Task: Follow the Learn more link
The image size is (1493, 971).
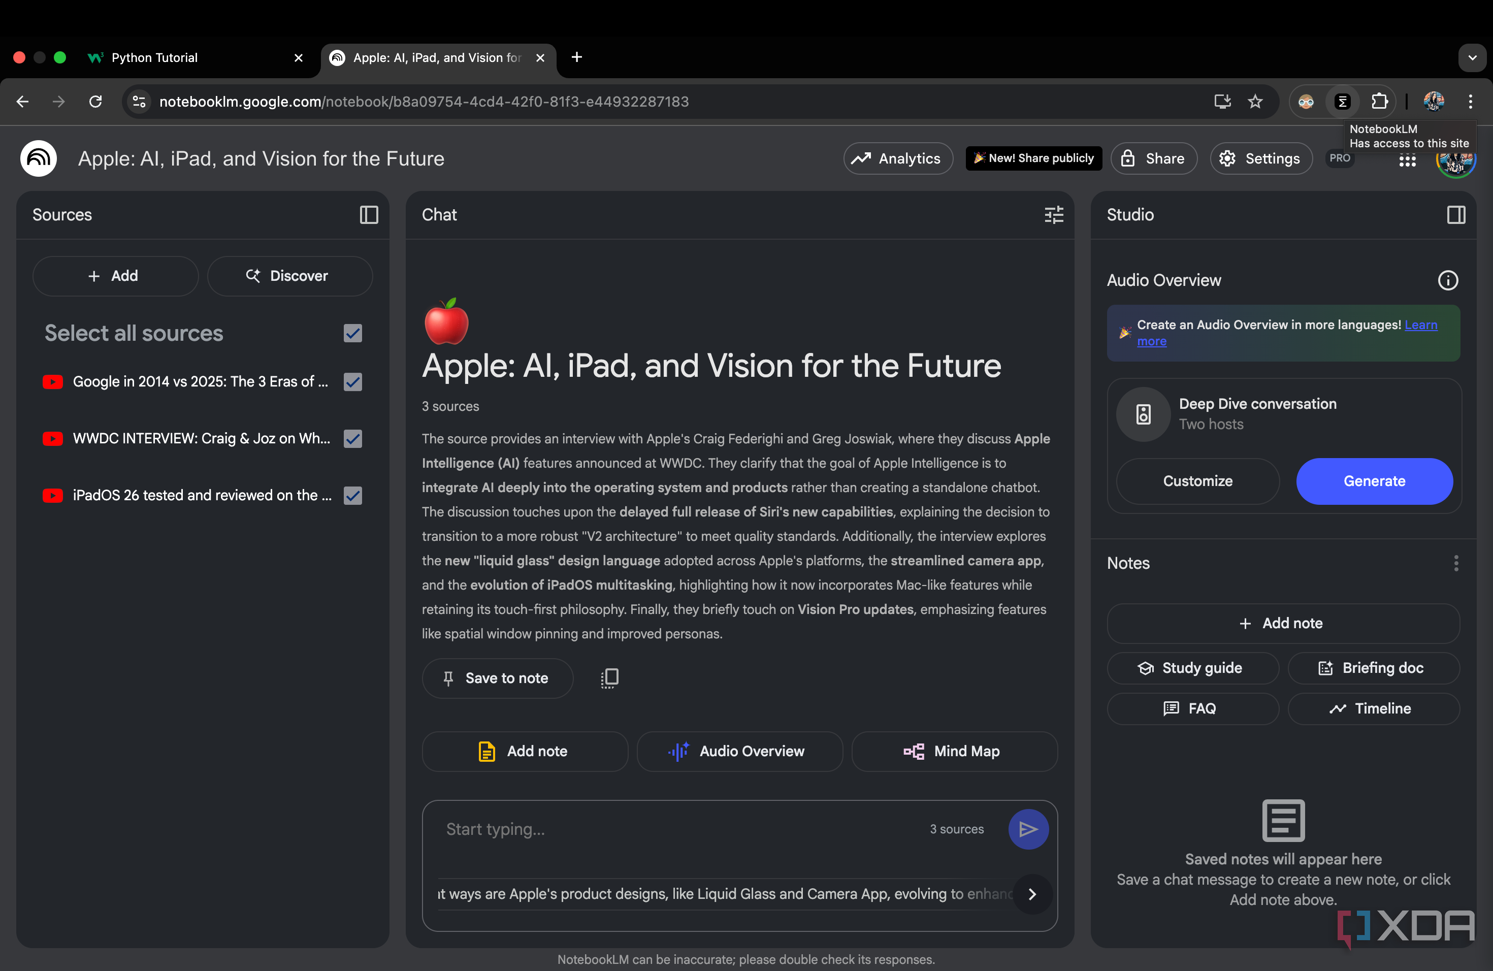Action: point(1421,325)
